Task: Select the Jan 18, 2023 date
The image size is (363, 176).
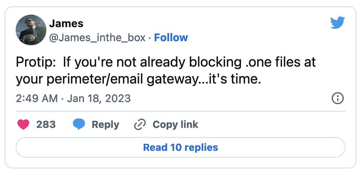Action: [x=99, y=99]
